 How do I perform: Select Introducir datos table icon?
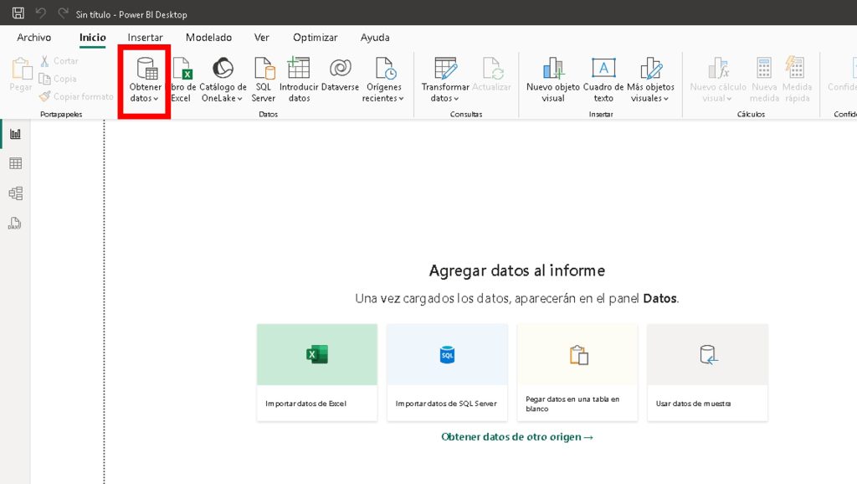[299, 68]
